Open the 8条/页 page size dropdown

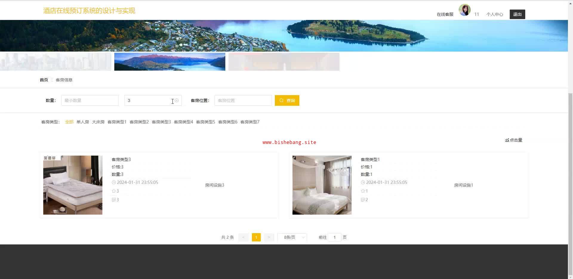[x=292, y=237]
